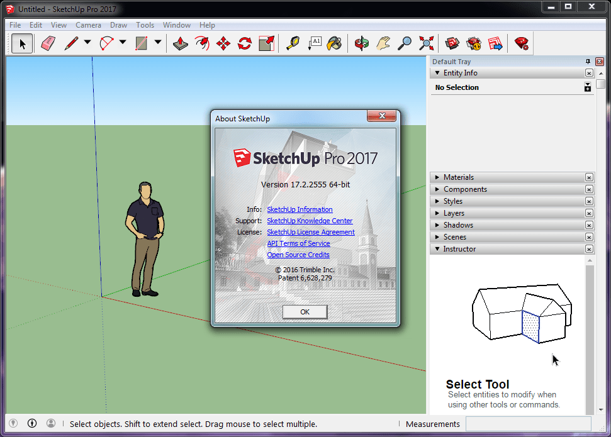
Task: Choose the Scale tool
Action: [267, 43]
